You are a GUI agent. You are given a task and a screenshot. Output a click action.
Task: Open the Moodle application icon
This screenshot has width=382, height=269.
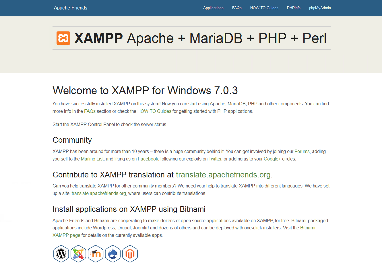click(96, 254)
